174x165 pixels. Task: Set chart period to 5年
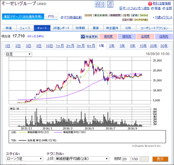pyautogui.click(x=133, y=46)
